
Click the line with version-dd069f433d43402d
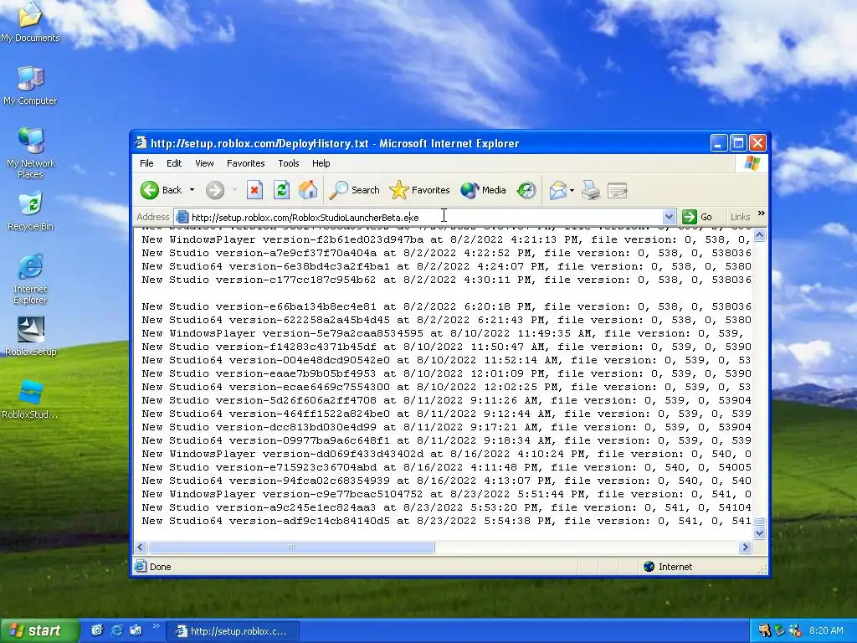446,454
